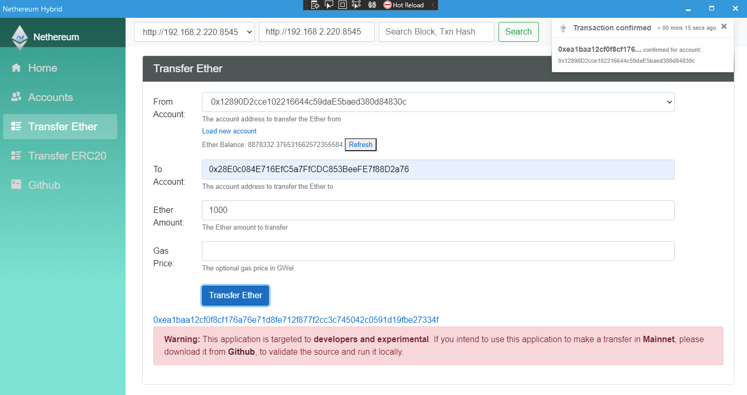Image resolution: width=747 pixels, height=395 pixels.
Task: Click the Accounts people icon
Action: [16, 97]
